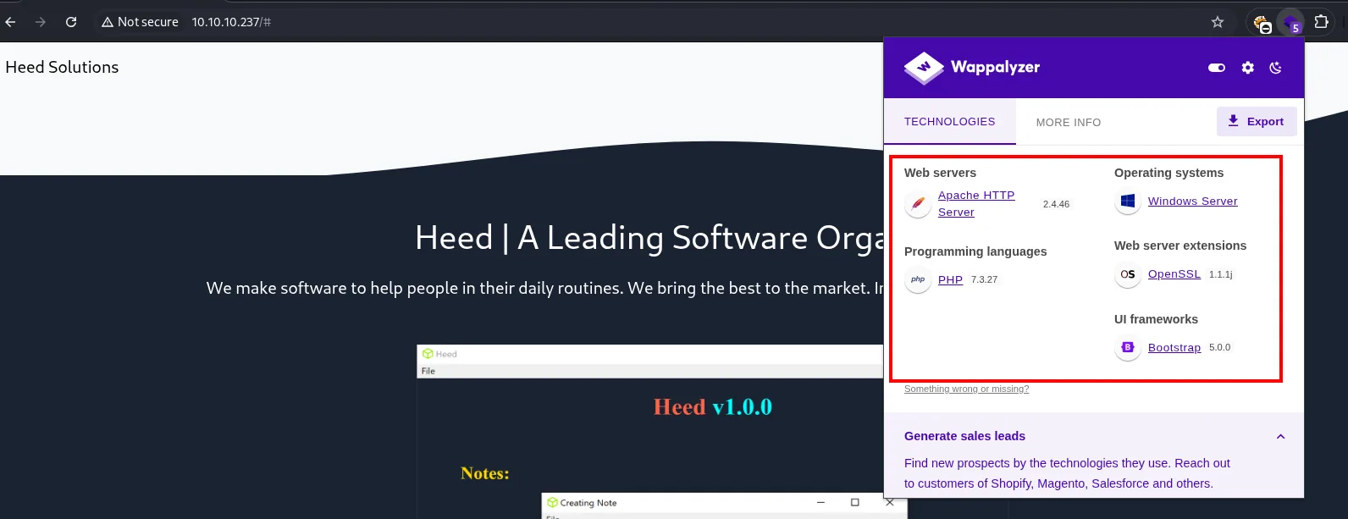This screenshot has height=519, width=1348.
Task: Click the Generate sales leads heading
Action: (964, 436)
